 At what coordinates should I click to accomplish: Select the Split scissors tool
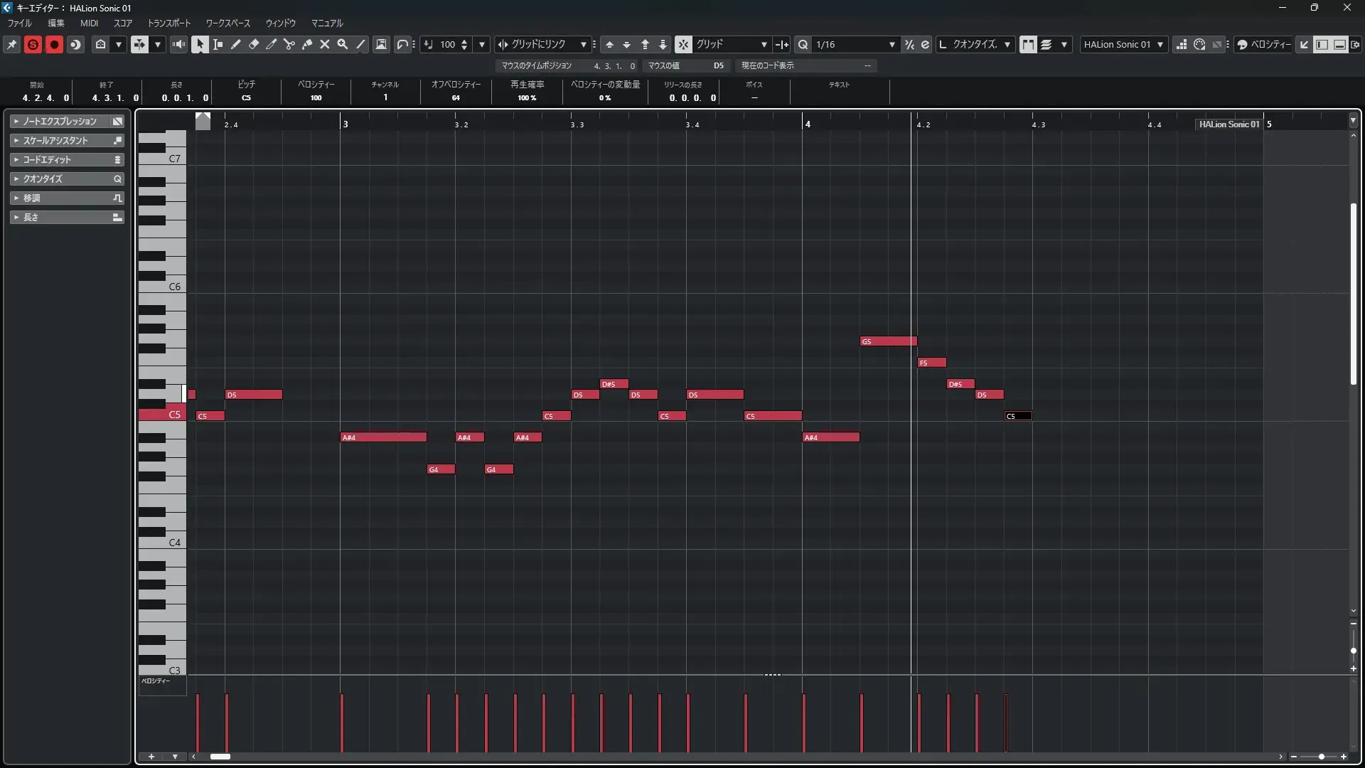(289, 44)
